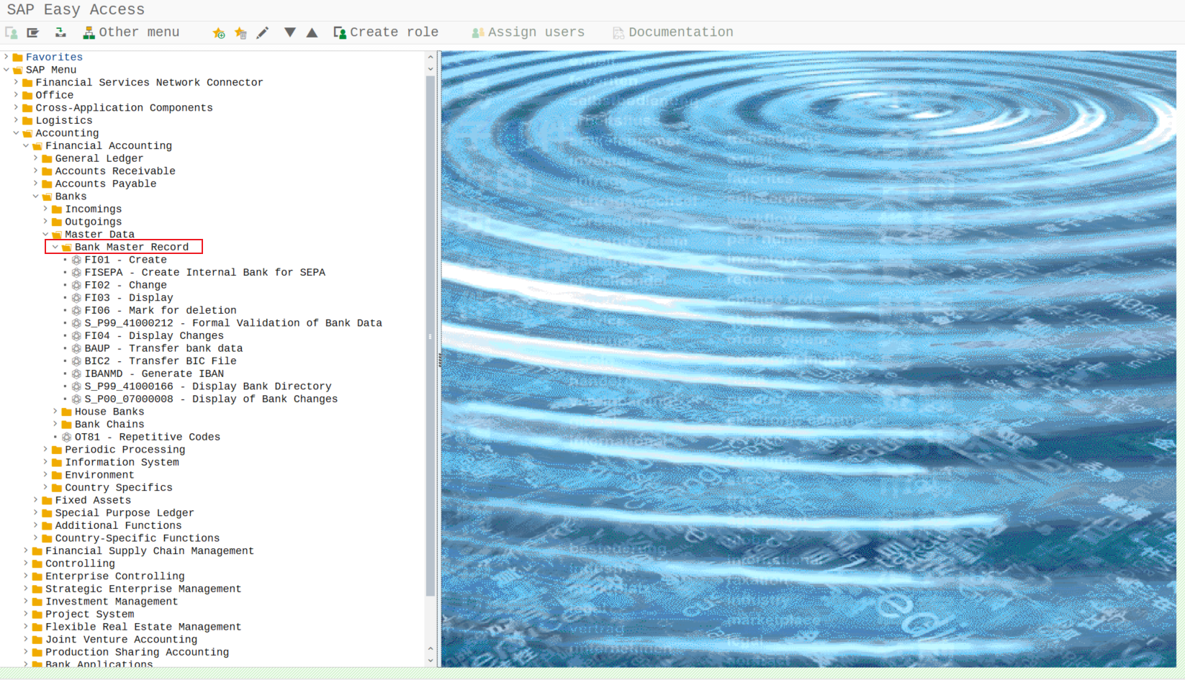The width and height of the screenshot is (1185, 680).
Task: Click the transaction icon beside FI01 - Create
Action: [76, 260]
